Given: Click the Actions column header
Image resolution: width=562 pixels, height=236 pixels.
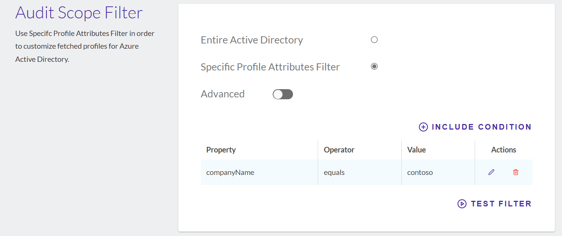Looking at the screenshot, I should point(504,150).
